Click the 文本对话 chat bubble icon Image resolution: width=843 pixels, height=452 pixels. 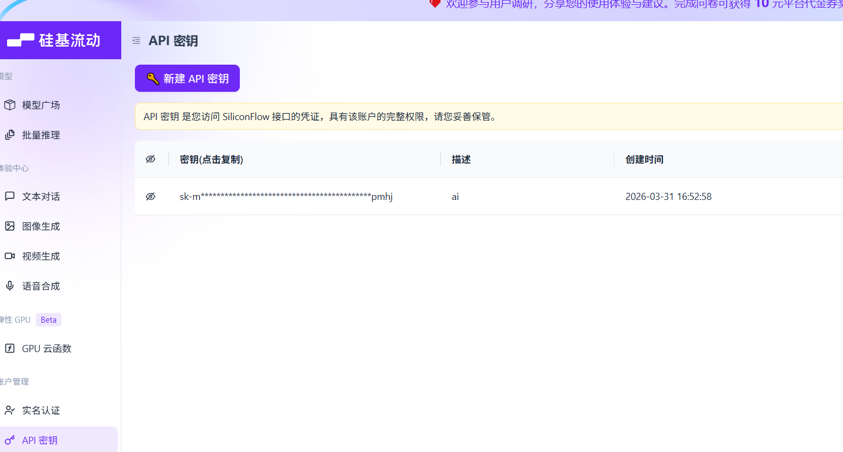10,196
